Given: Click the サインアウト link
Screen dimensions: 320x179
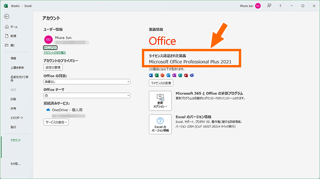Looking at the screenshot, I should click(50, 48).
